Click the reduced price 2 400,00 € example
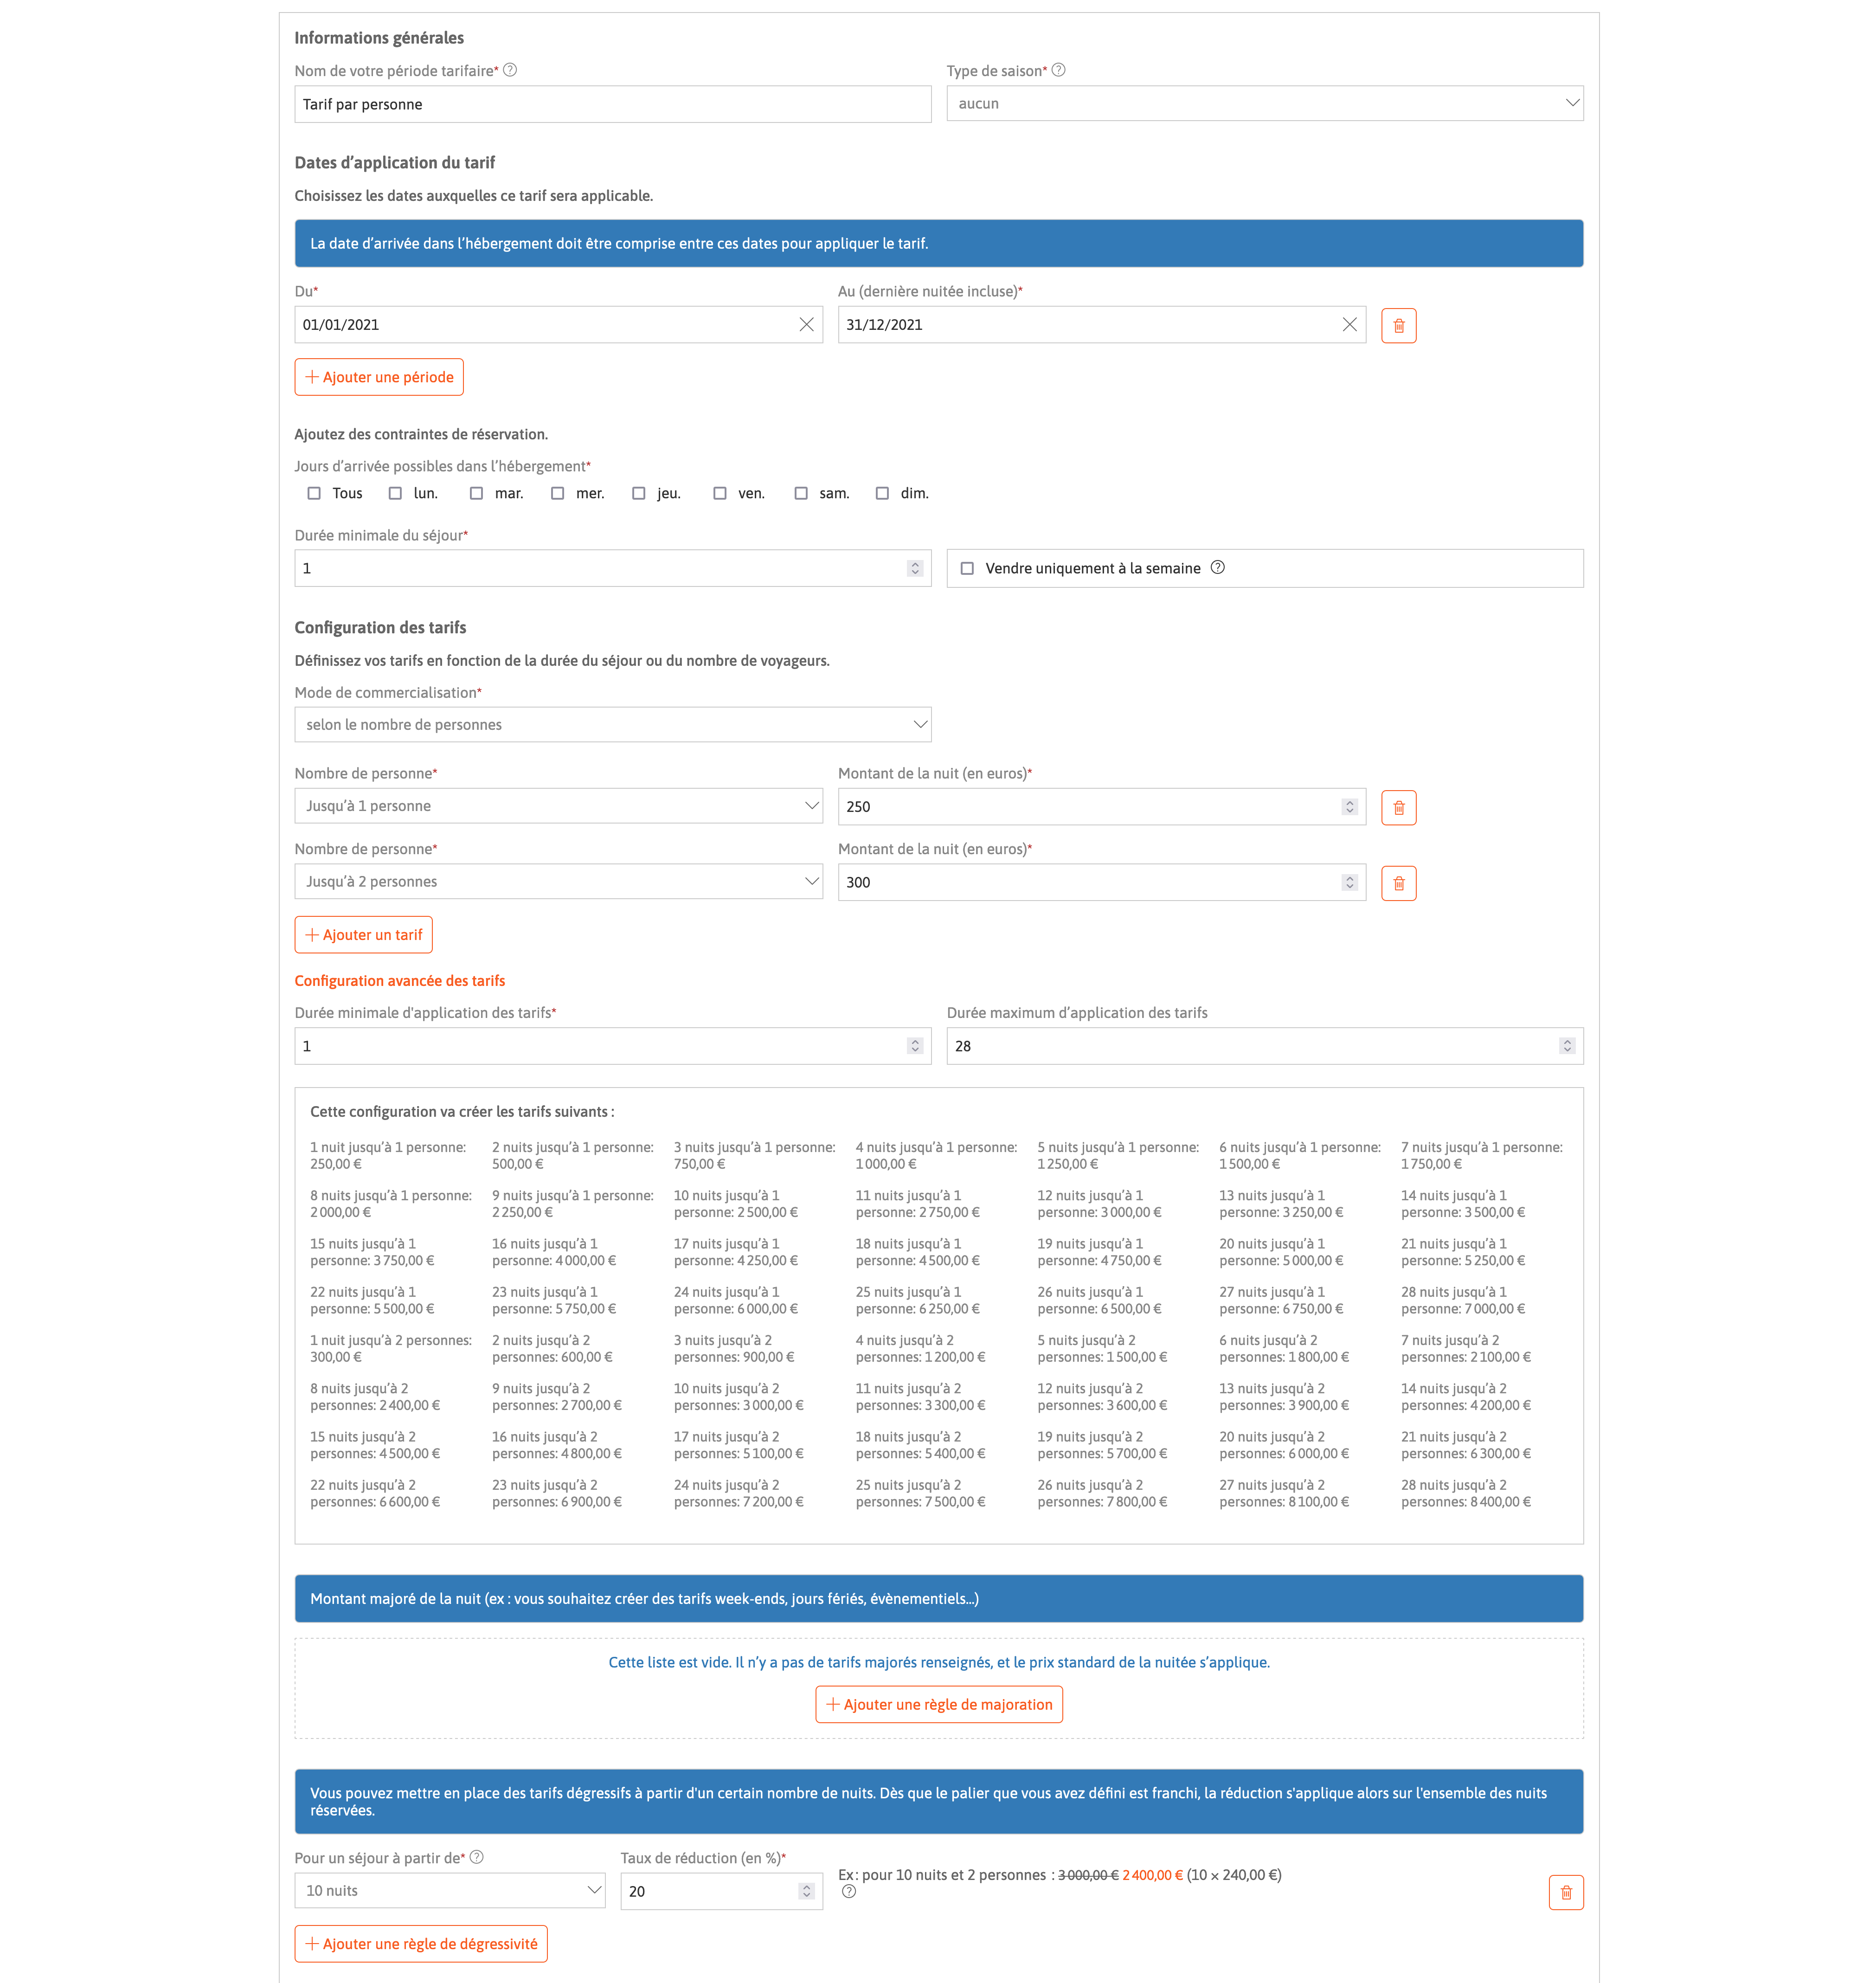The height and width of the screenshot is (1983, 1876). pos(1152,1875)
